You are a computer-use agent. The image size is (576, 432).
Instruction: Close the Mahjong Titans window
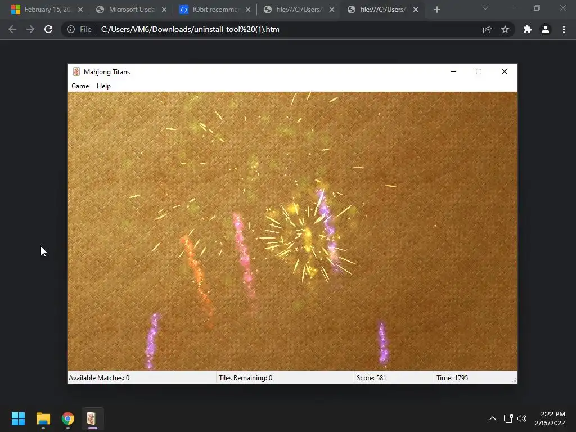(505, 71)
